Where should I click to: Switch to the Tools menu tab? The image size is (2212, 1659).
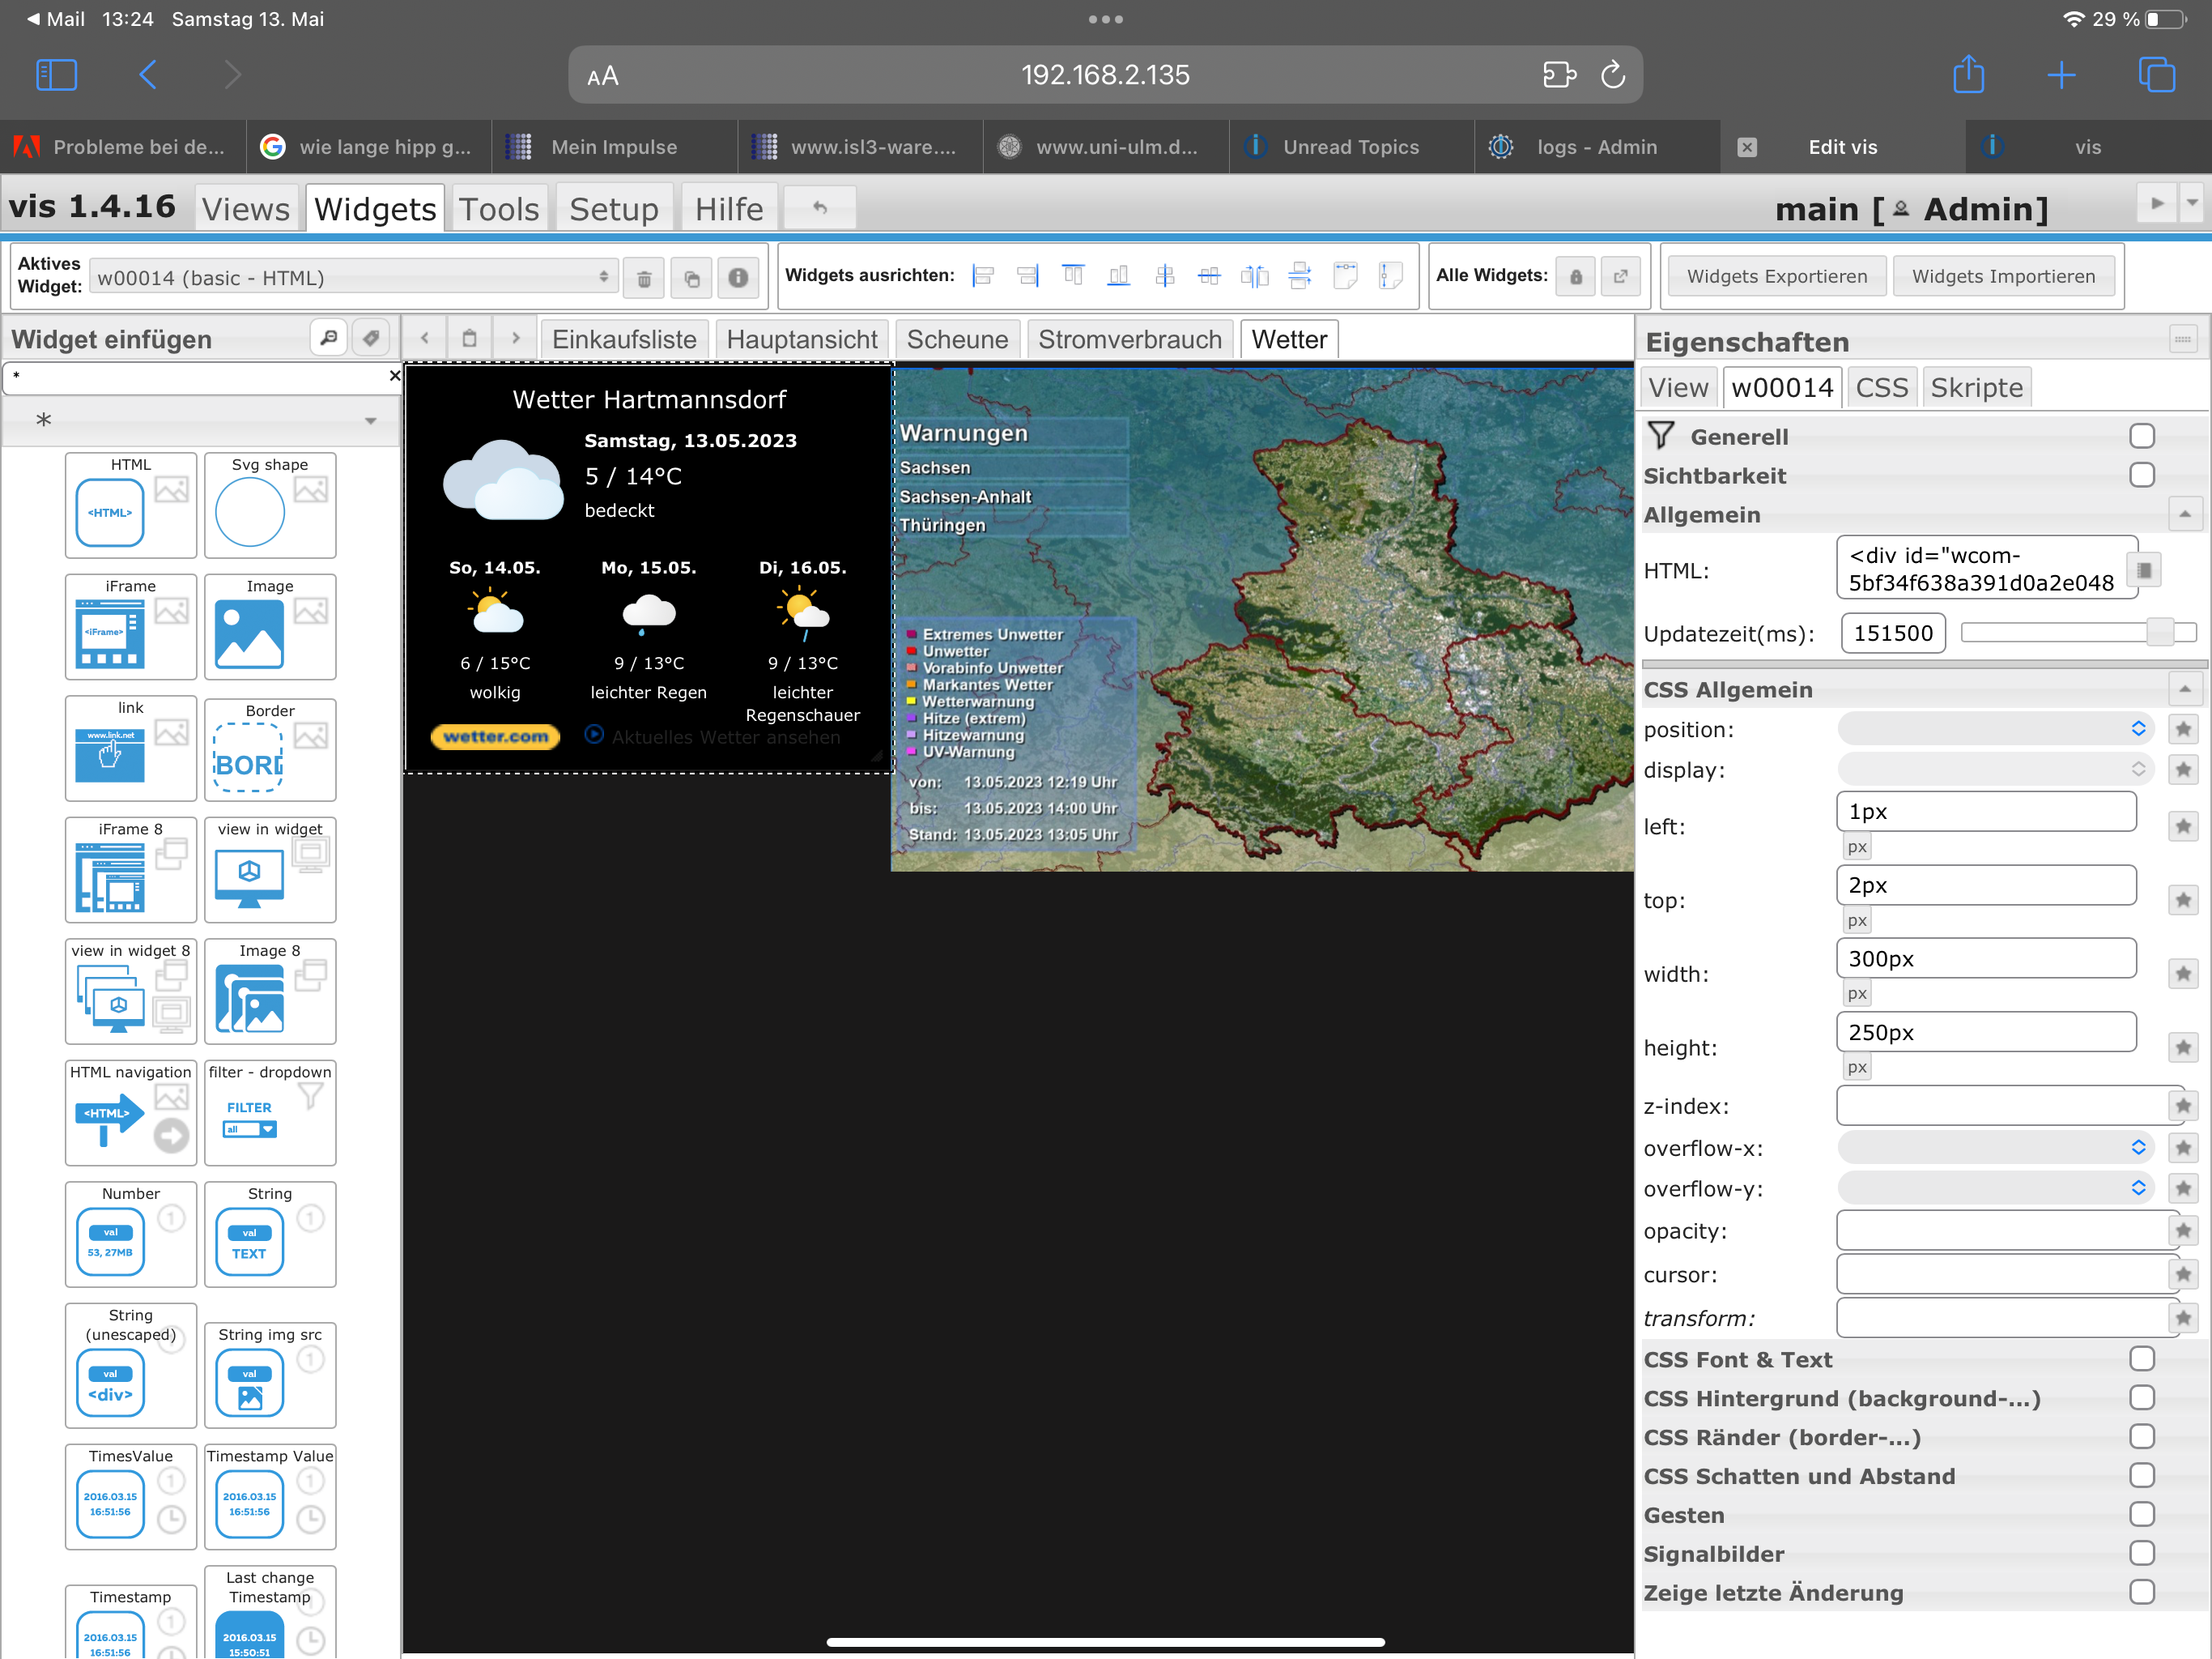[x=498, y=208]
